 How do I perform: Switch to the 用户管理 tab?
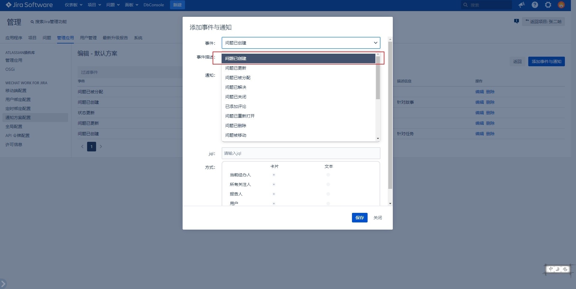point(88,38)
